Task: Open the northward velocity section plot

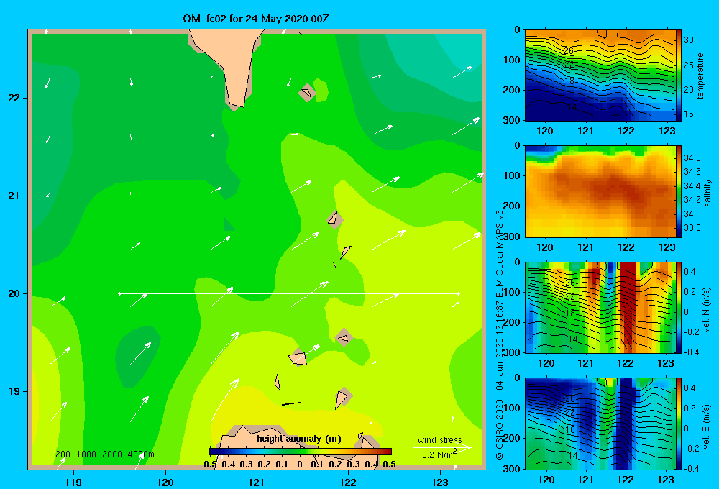Action: tap(600, 307)
